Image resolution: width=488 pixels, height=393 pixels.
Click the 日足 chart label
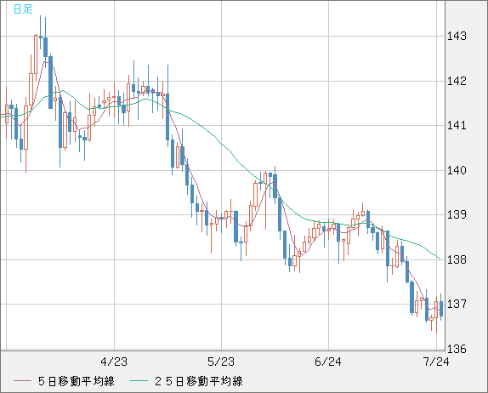pos(23,9)
